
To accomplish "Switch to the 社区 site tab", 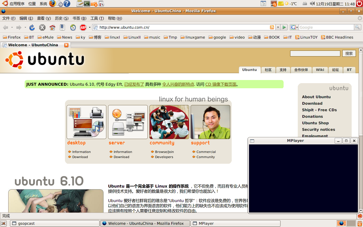I will [x=268, y=70].
